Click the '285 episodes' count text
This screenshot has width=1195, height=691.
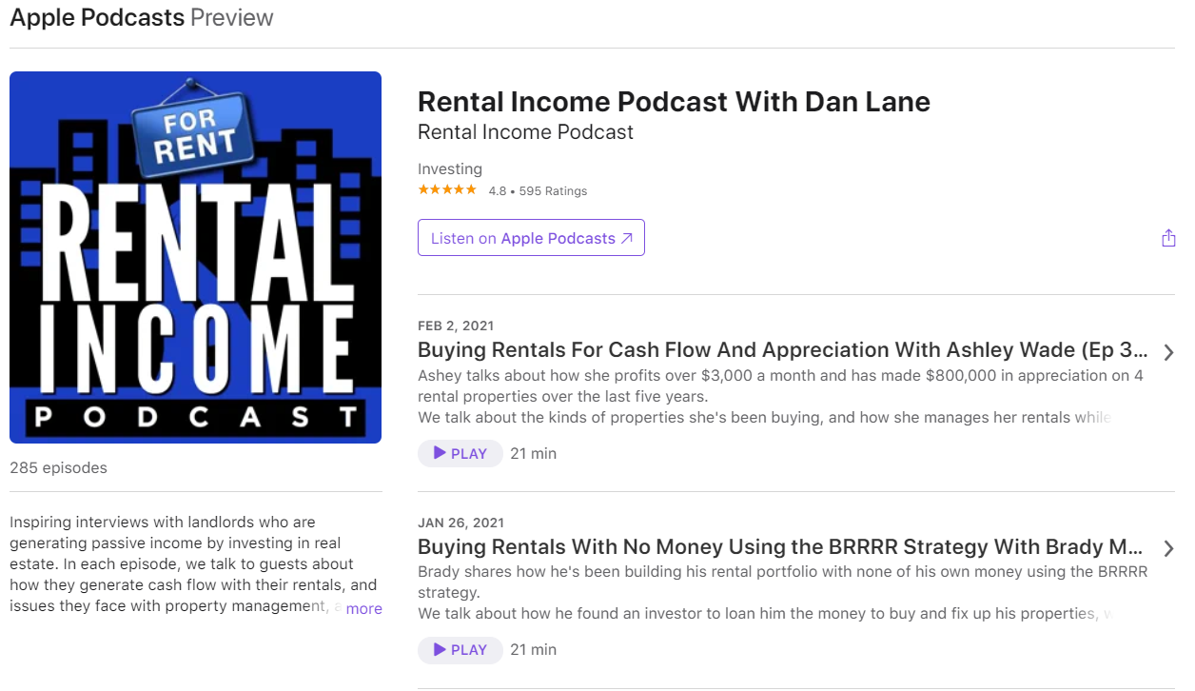coord(58,467)
